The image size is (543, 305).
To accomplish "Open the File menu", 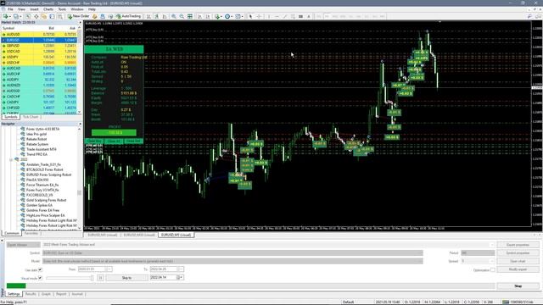I will tap(10, 9).
